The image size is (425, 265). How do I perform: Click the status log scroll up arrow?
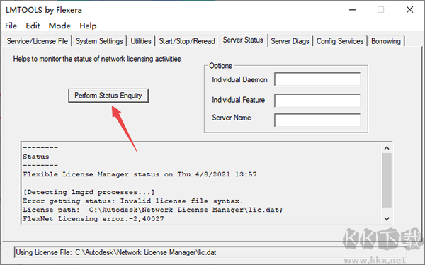(387, 148)
